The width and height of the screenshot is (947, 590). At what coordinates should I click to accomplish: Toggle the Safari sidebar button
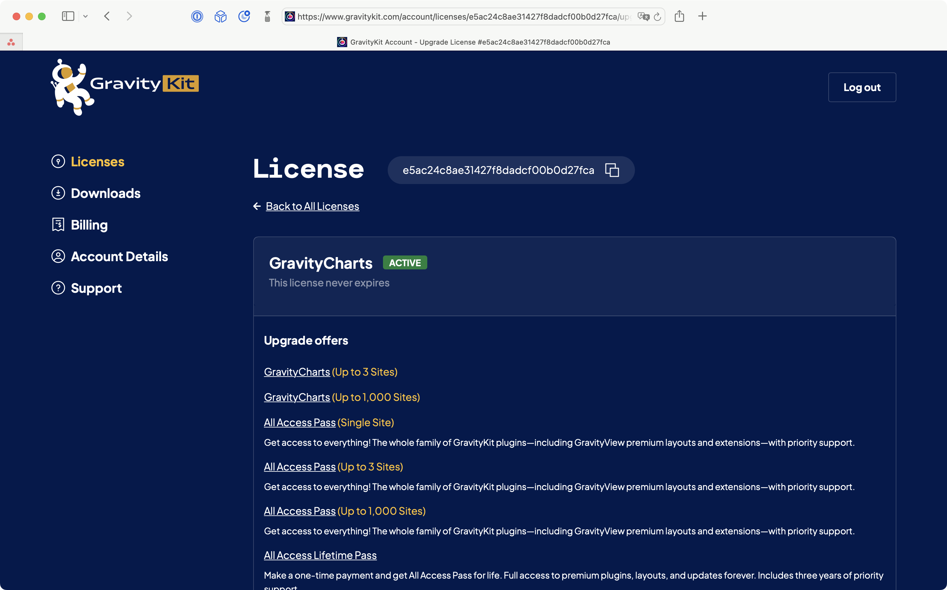pyautogui.click(x=68, y=16)
